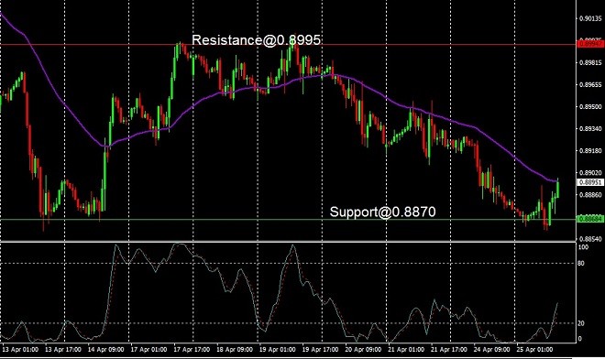Image resolution: width=605 pixels, height=359 pixels.
Task: Click the 13 Apr 17:00 time label
Action: click(63, 349)
